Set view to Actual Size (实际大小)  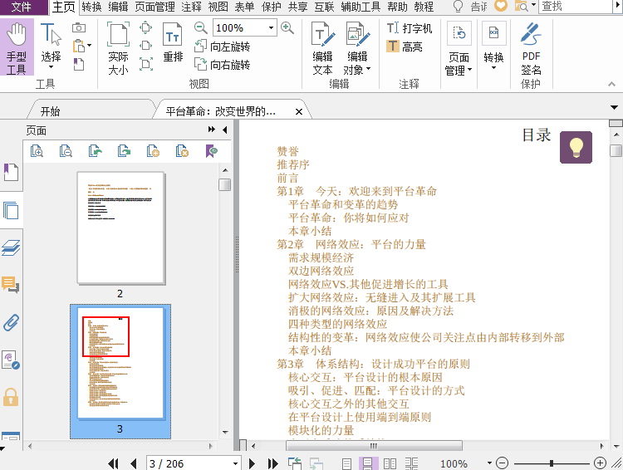click(x=118, y=48)
